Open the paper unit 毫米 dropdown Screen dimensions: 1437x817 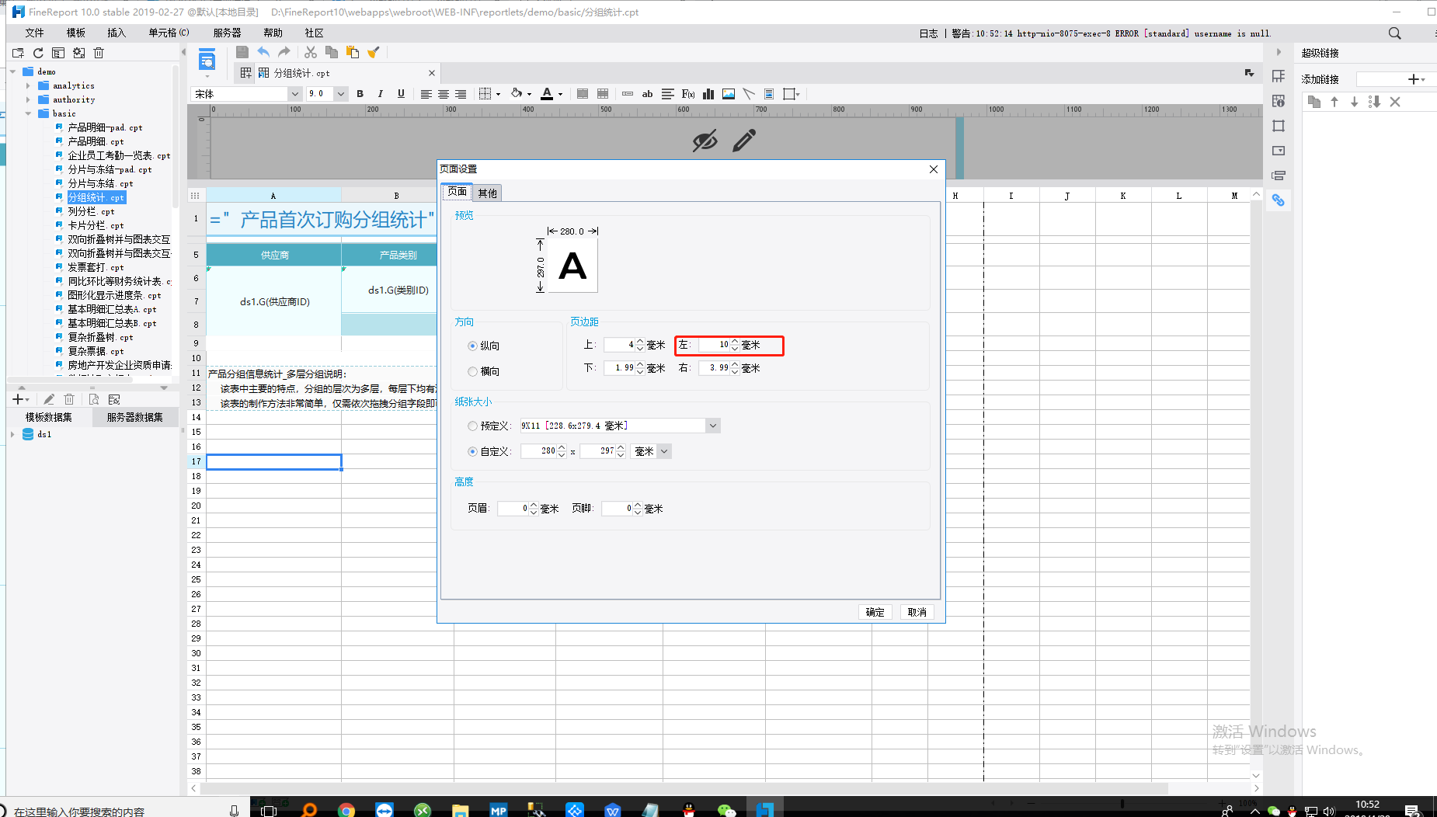pos(664,451)
